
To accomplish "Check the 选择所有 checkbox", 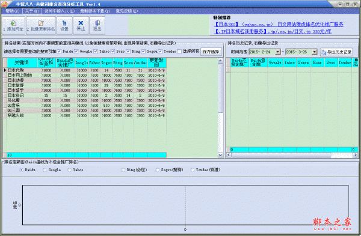I will (179, 52).
